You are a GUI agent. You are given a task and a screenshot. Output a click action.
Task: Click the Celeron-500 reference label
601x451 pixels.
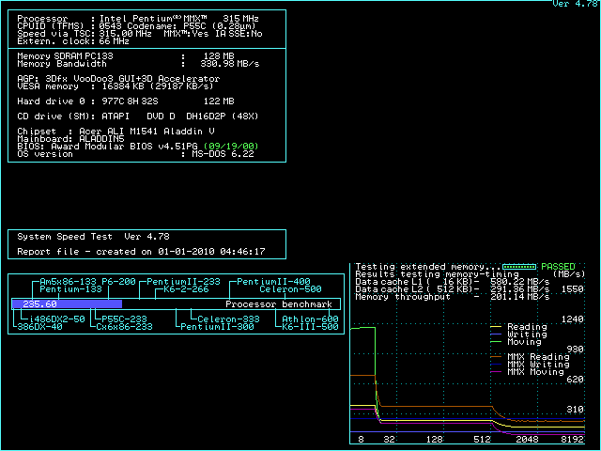point(290,289)
